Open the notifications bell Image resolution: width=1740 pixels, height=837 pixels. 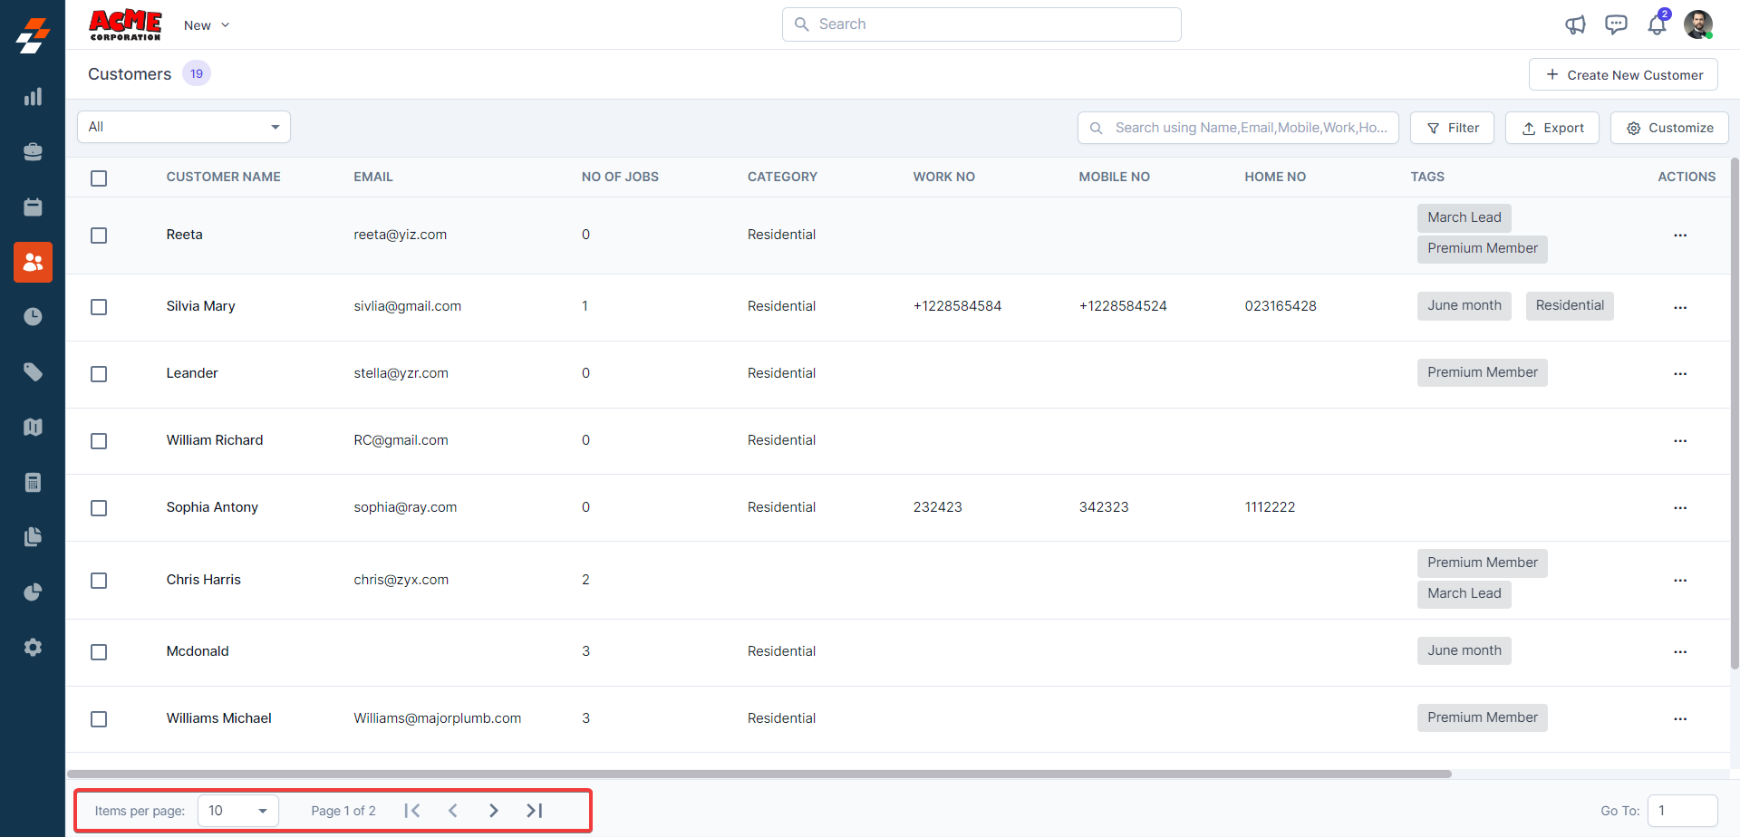click(x=1657, y=24)
